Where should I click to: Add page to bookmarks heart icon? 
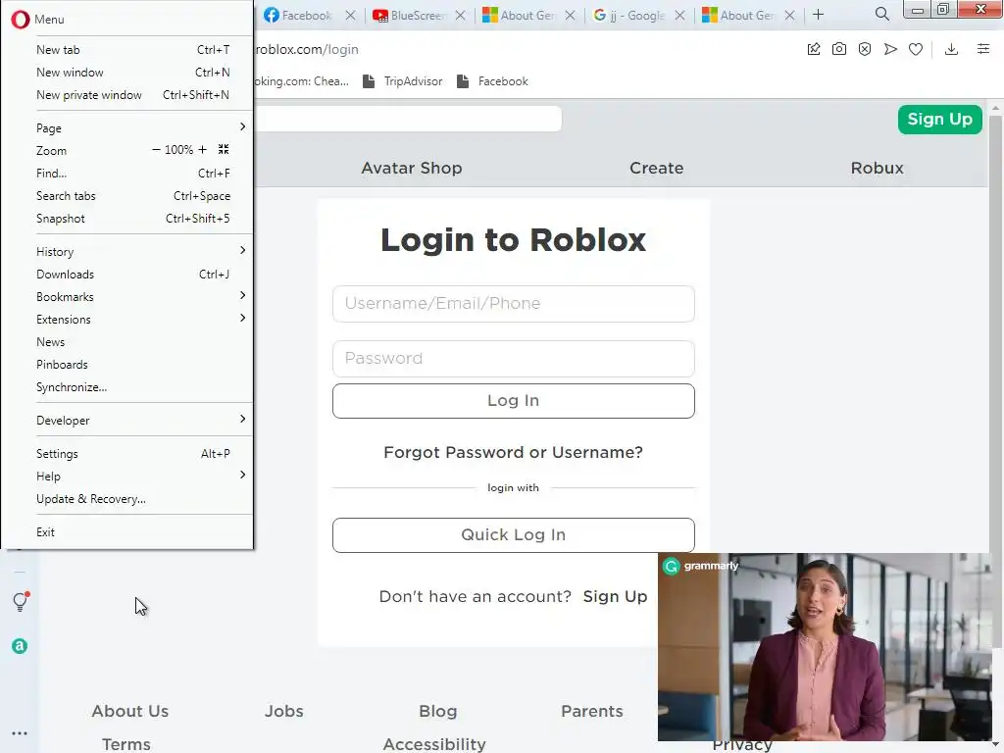[916, 49]
